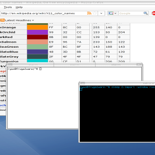Screen dimensions: 155x155
Task: Click the SlateGray row name
Action: pyautogui.click(x=9, y=57)
